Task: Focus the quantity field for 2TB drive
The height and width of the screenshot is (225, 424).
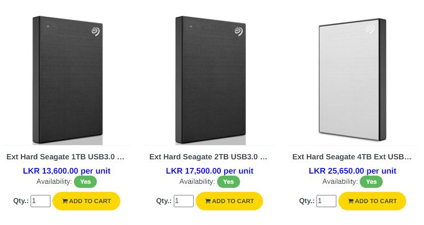Action: tap(183, 201)
